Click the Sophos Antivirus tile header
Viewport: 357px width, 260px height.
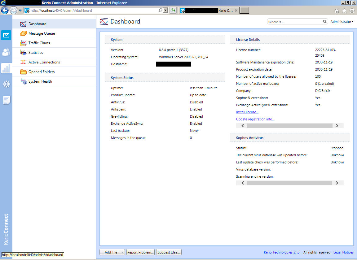click(x=290, y=138)
